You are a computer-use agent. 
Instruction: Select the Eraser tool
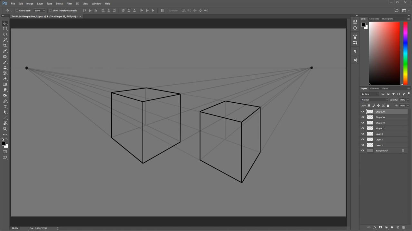pos(5,79)
